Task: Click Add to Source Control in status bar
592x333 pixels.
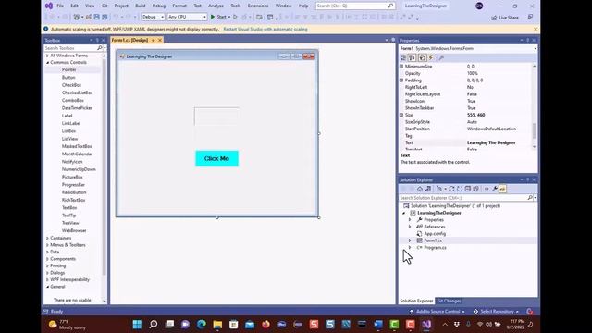Action: pyautogui.click(x=438, y=312)
